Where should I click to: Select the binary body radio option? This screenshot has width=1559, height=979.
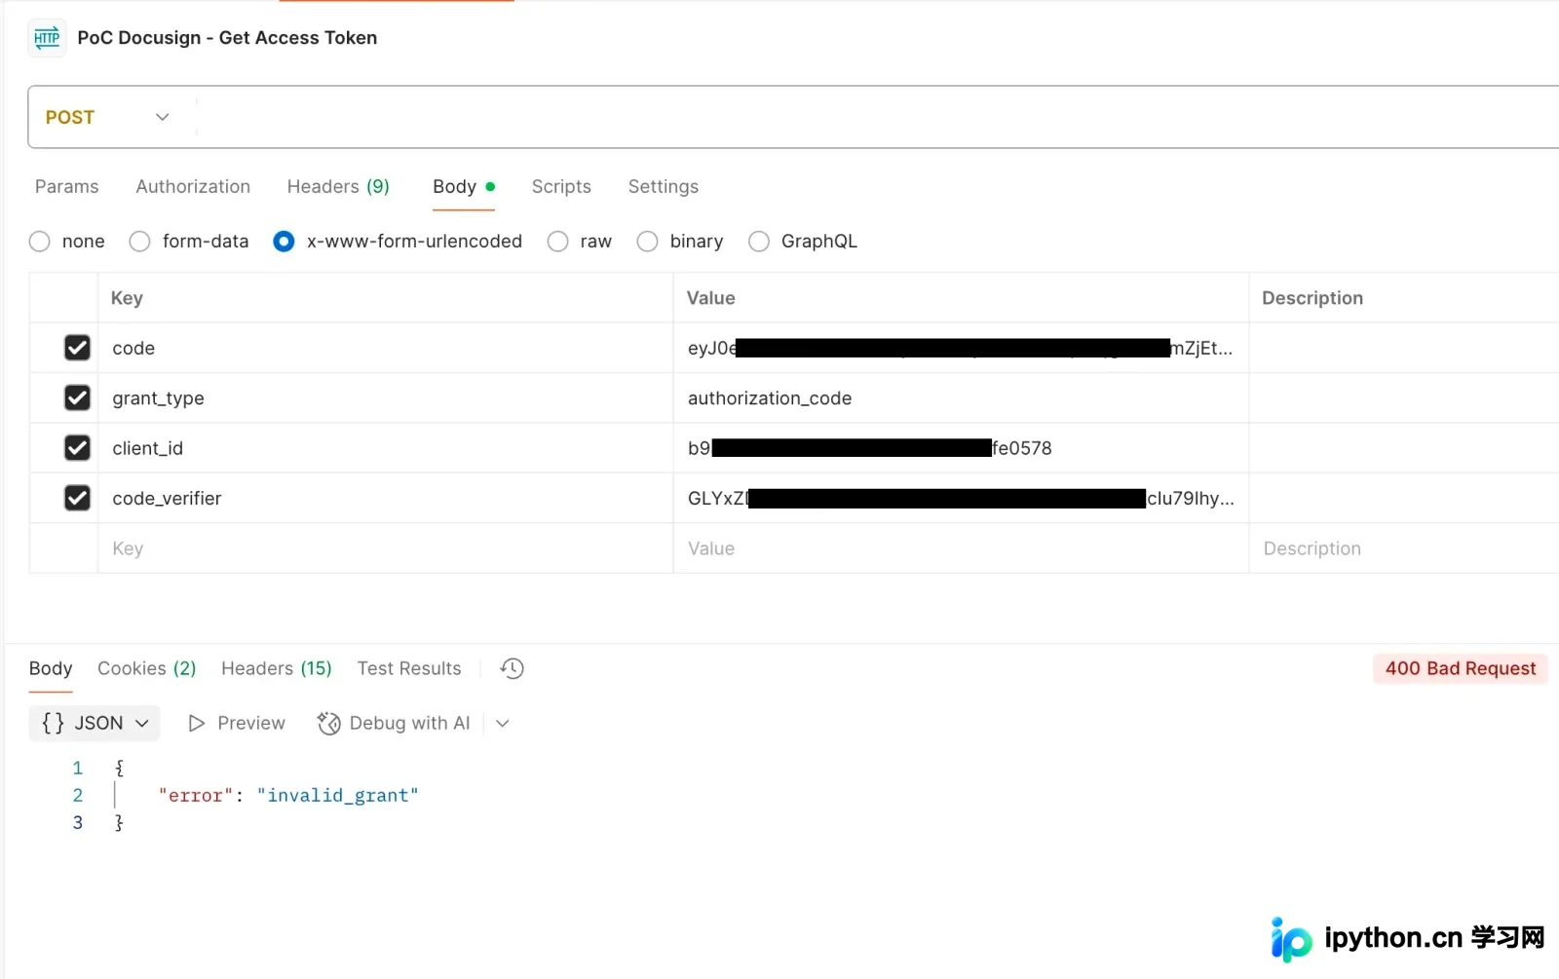pos(647,242)
